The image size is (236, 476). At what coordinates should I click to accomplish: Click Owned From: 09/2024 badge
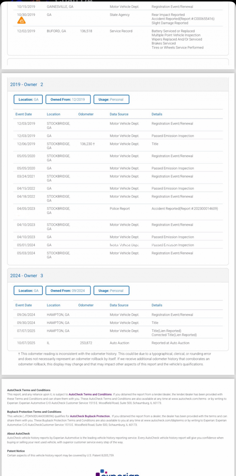[x=68, y=291]
